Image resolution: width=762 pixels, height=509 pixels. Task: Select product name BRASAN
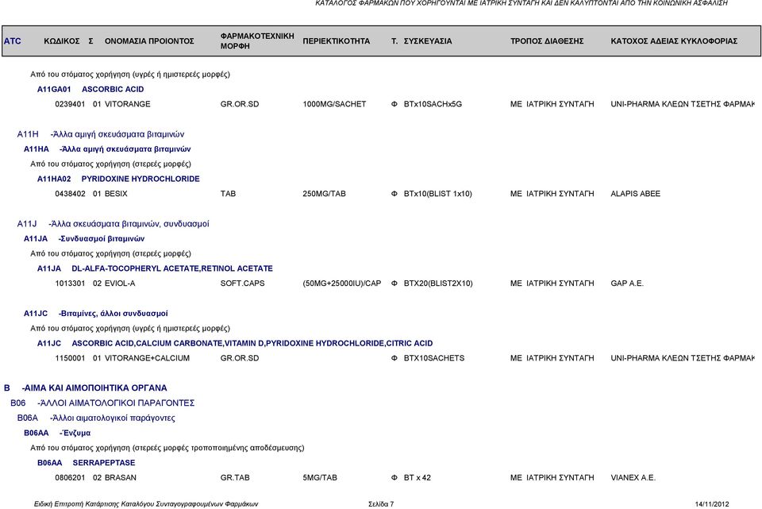pyautogui.click(x=121, y=478)
